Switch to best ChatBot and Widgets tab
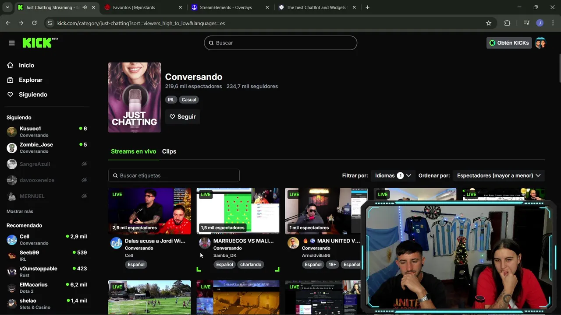561x315 pixels. coord(317,7)
